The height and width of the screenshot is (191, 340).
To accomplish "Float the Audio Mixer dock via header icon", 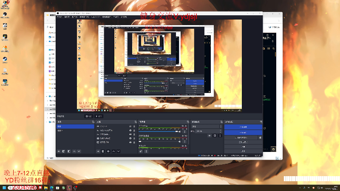I will click(188, 122).
